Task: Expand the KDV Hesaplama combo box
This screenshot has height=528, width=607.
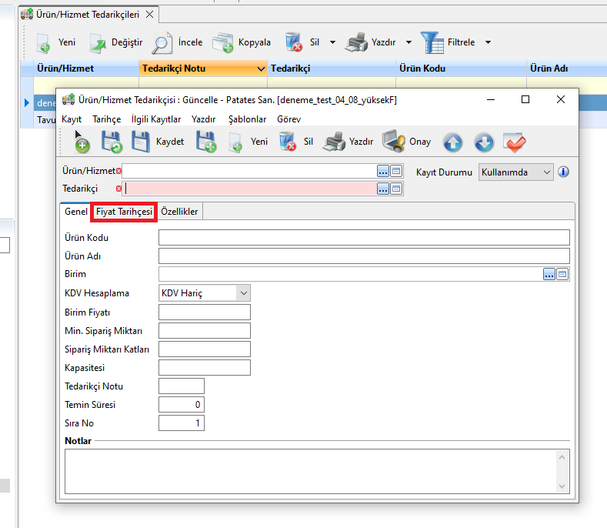Action: pos(243,293)
